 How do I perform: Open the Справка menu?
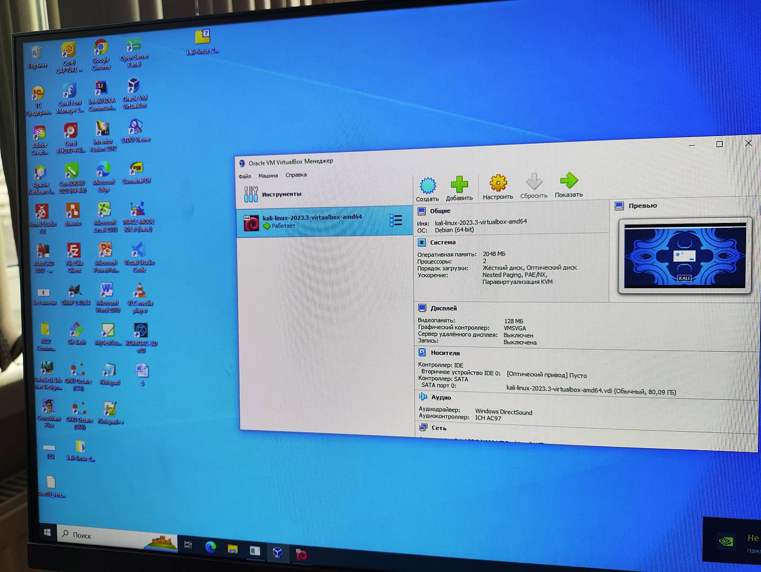296,175
